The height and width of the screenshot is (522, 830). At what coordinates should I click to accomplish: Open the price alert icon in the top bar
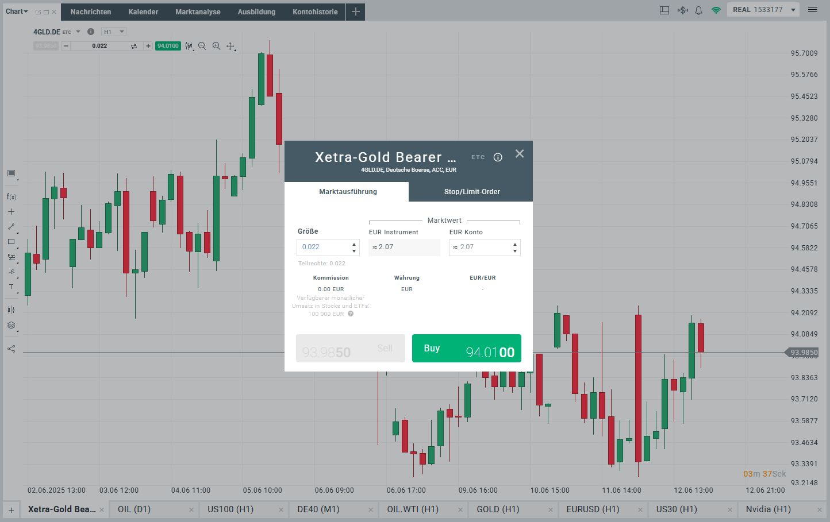(x=681, y=10)
